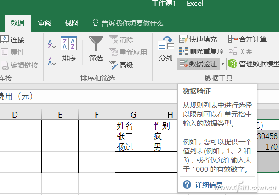This screenshot has width=279, height=195.
Task: Click Consolidate (合并计算) button
Action: [247, 39]
